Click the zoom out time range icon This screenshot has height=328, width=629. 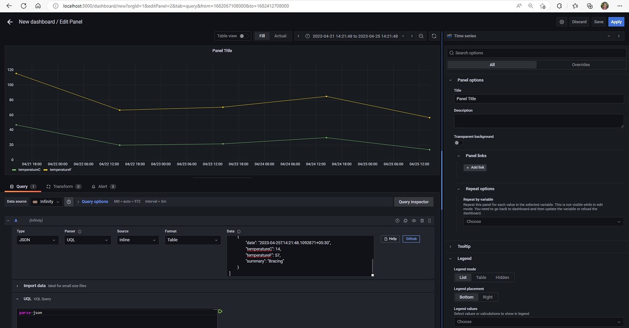click(421, 36)
